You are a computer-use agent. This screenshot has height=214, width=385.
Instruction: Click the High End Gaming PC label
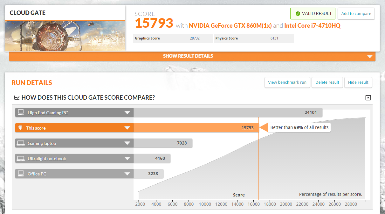[48, 113]
